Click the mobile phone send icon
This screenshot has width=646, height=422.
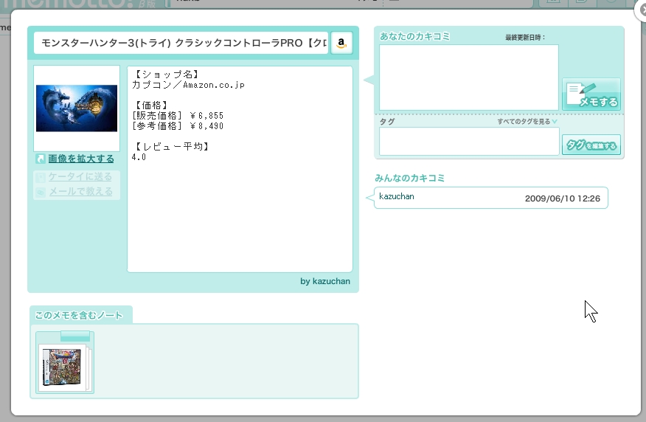(x=41, y=177)
